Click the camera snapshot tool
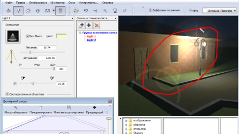The width and height of the screenshot is (239, 134). (48, 11)
